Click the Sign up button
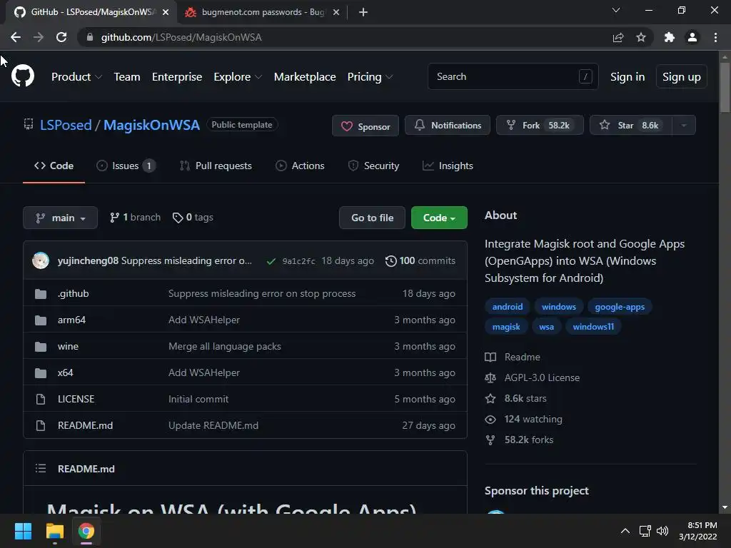Screen dimensions: 731x548 coord(682,77)
